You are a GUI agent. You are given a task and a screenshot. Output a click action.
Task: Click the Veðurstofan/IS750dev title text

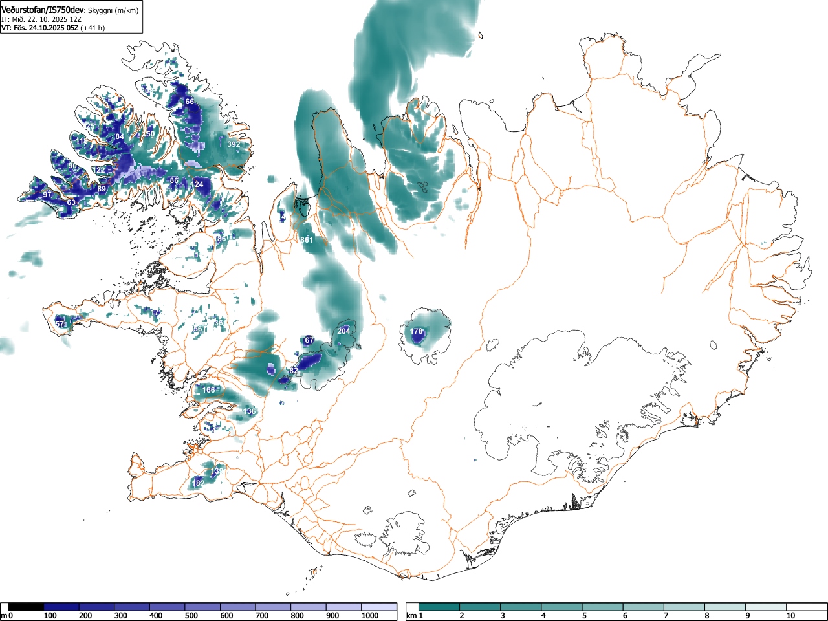(x=43, y=9)
